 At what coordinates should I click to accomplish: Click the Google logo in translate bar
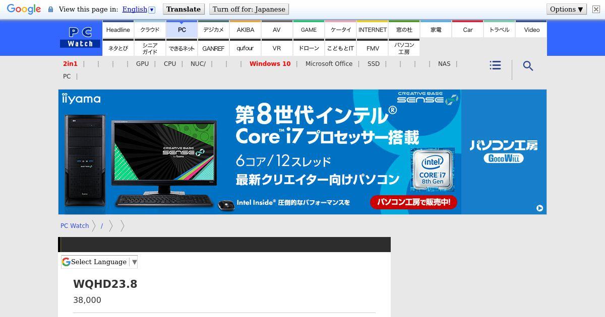[x=24, y=9]
